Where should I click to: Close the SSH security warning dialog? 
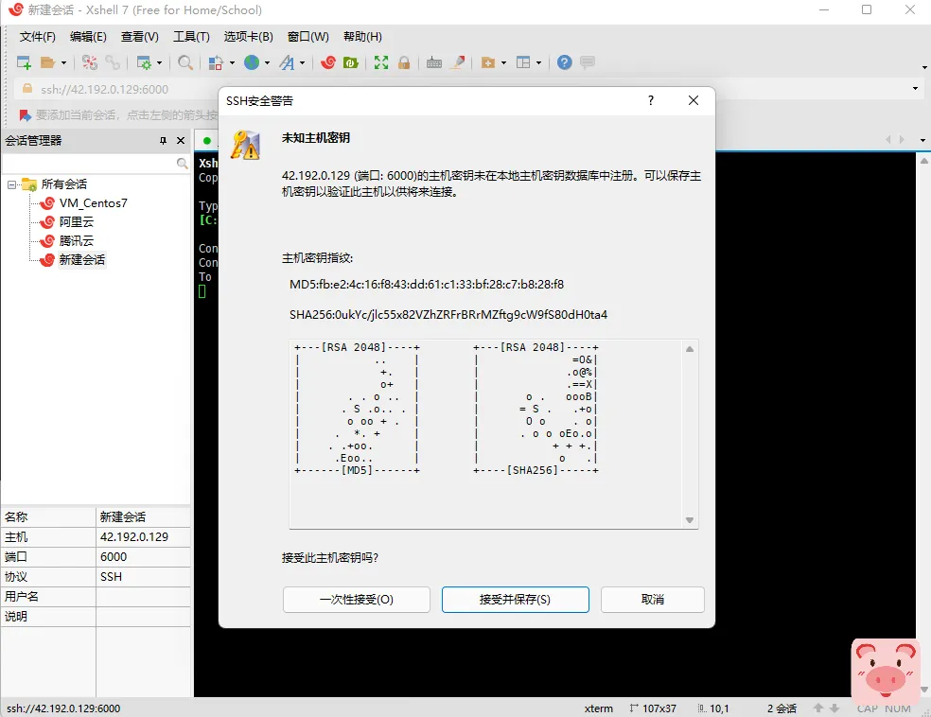(693, 100)
